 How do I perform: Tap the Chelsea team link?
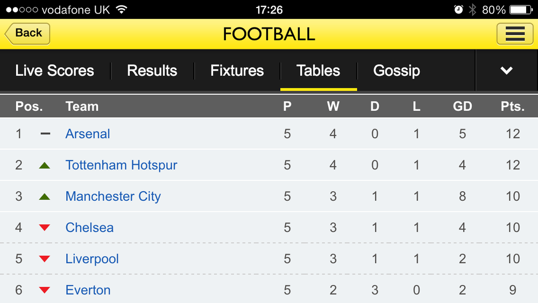tap(89, 227)
